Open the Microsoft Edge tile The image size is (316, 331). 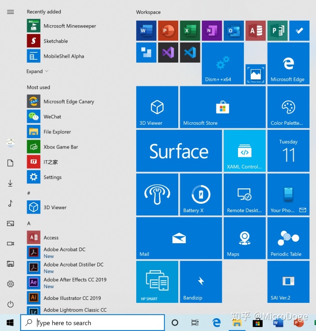pyautogui.click(x=288, y=63)
